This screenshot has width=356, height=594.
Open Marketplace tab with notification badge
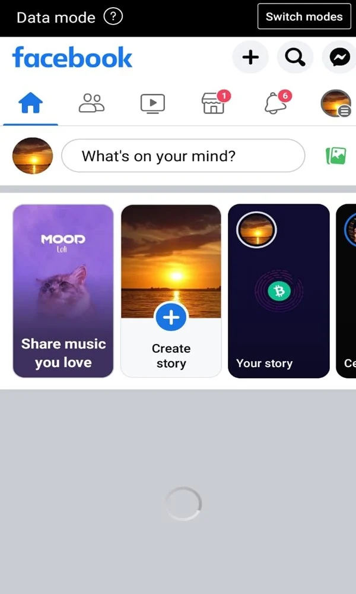(215, 102)
